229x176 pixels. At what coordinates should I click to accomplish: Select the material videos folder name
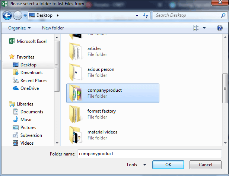coord(102,132)
